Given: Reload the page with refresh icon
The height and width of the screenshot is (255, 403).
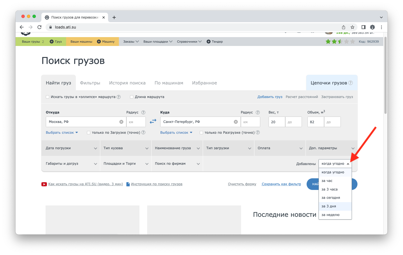Looking at the screenshot, I should tap(39, 27).
